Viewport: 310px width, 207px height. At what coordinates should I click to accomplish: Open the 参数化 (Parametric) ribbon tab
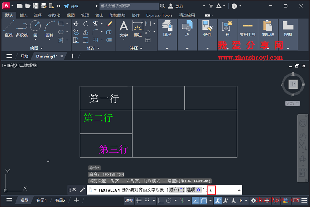[x=54, y=15]
